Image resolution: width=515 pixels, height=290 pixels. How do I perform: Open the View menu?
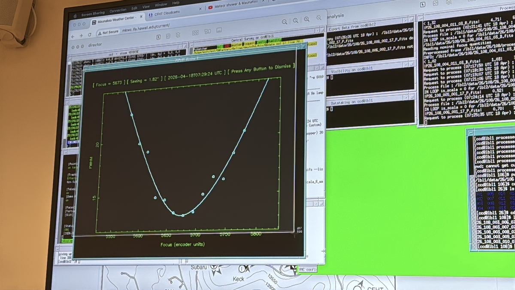tap(146, 7)
